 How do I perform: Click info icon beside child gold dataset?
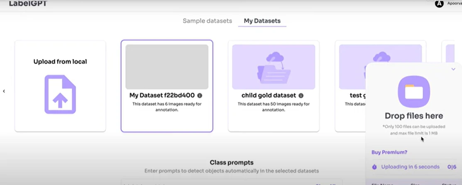click(x=301, y=96)
